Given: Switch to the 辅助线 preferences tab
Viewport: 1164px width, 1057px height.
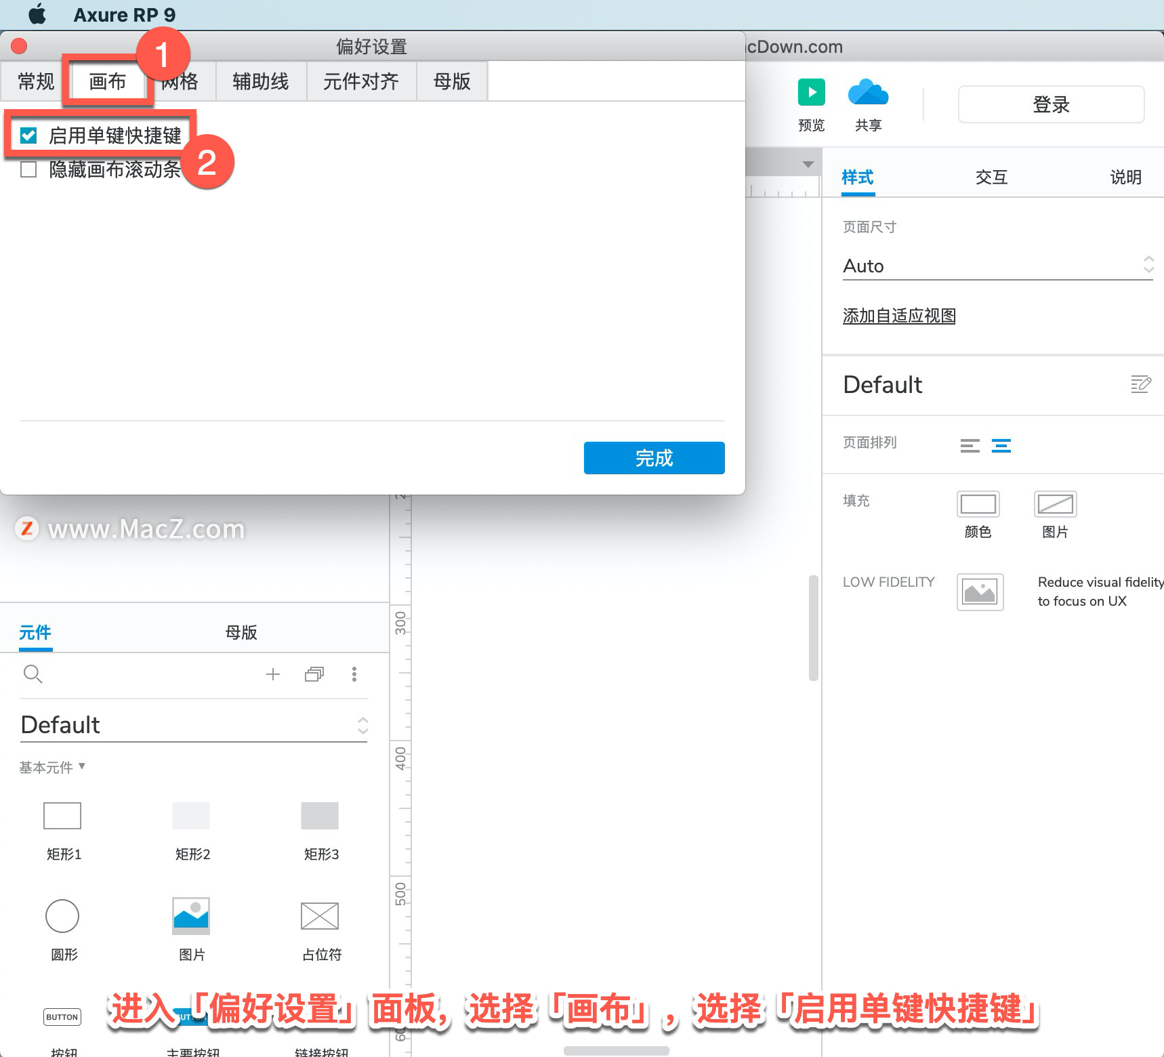Looking at the screenshot, I should pyautogui.click(x=261, y=81).
